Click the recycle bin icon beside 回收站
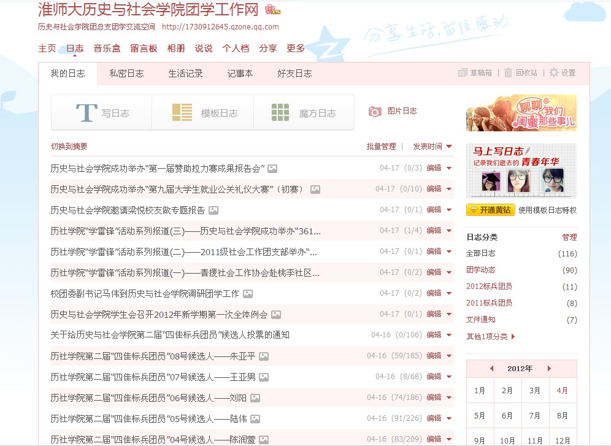The height and width of the screenshot is (446, 611). pyautogui.click(x=508, y=73)
